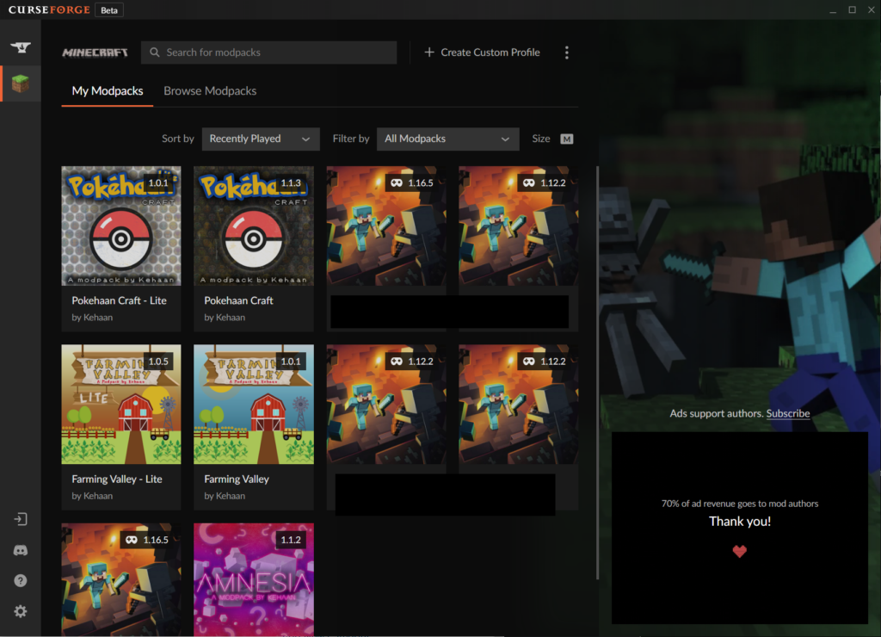
Task: Click the "1.0.5" version badge
Action: (x=158, y=362)
